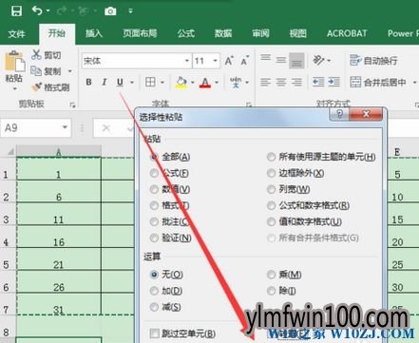Expand the 复制 copy dropdown arrow

70,71
